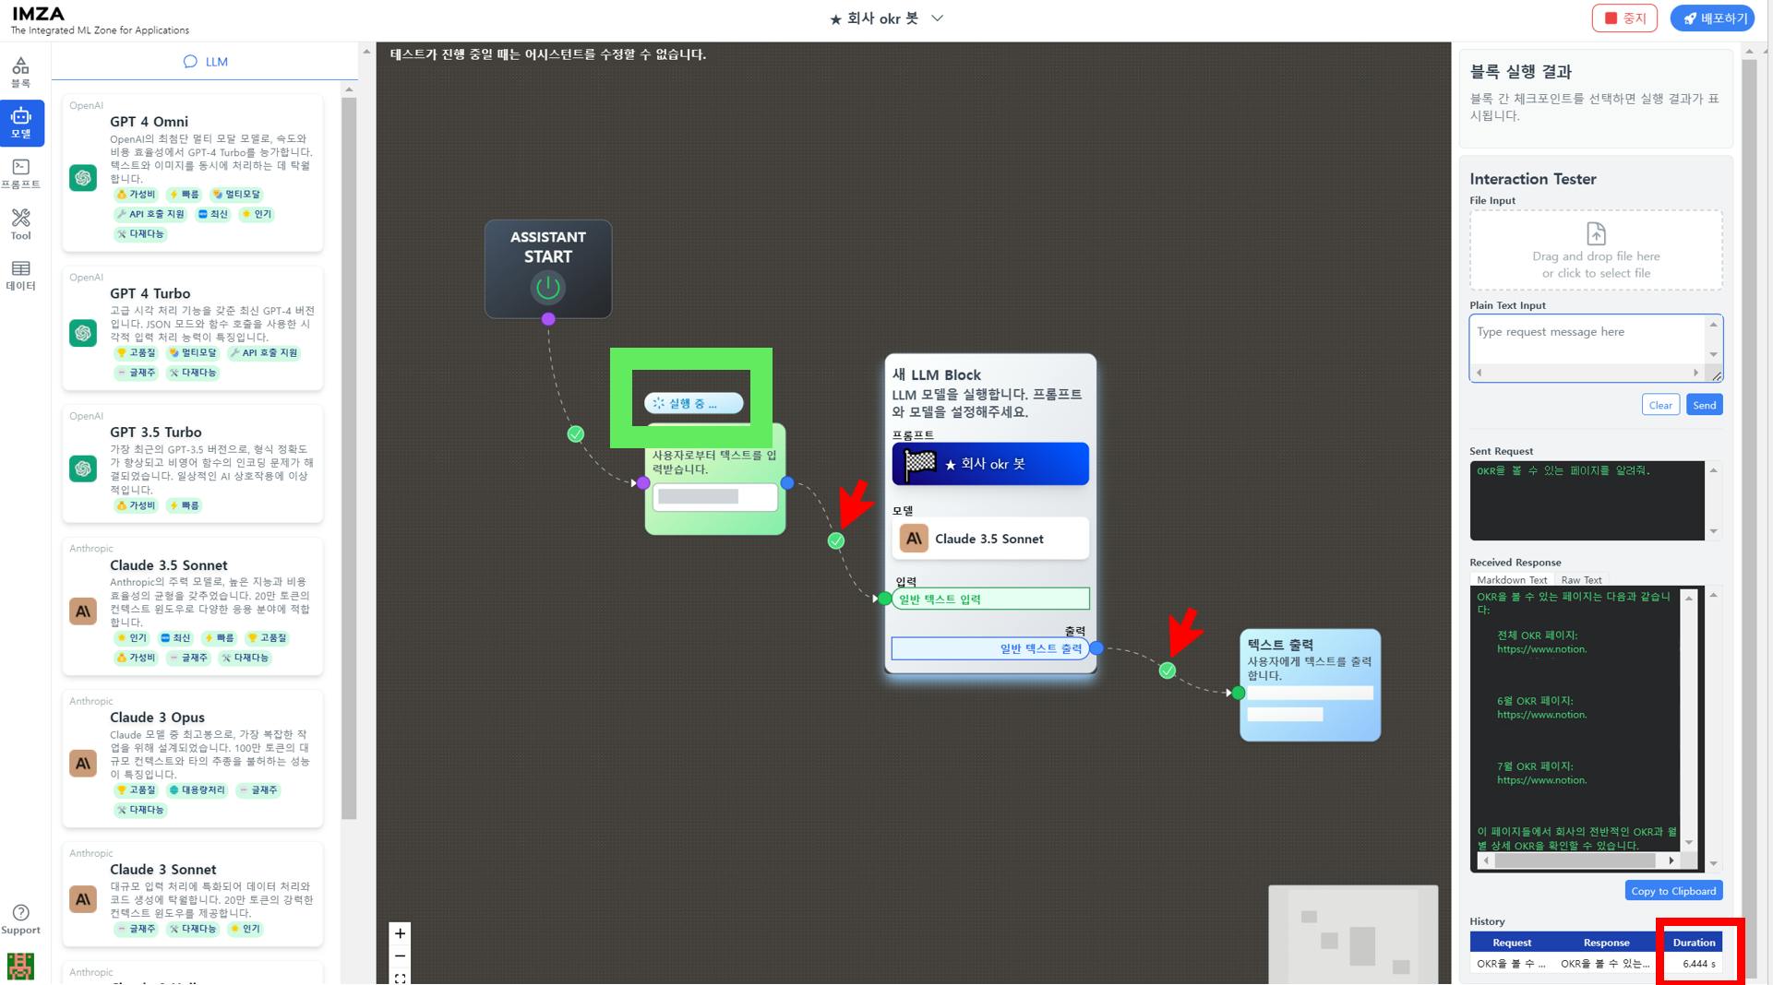1773x985 pixels.
Task: Click the 배포하기 deploy button
Action: tap(1712, 18)
